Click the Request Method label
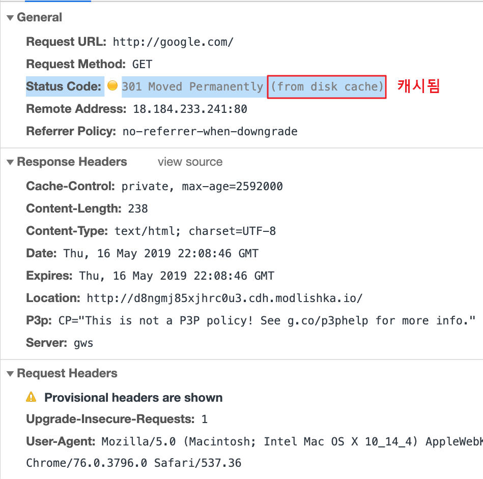Viewport: 483px width, 479px height. 76,65
